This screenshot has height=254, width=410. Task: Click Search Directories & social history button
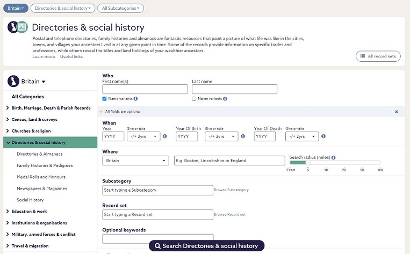click(206, 246)
